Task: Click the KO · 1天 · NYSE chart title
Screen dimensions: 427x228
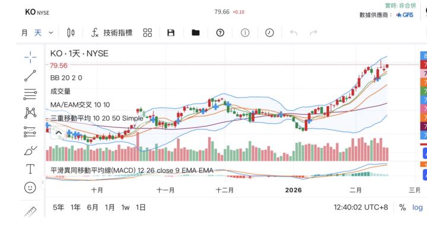Action: coord(79,54)
